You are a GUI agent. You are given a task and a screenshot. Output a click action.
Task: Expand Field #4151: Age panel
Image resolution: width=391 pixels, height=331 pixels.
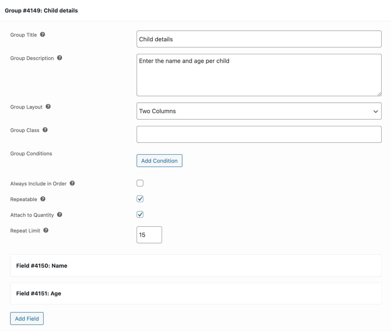click(196, 293)
